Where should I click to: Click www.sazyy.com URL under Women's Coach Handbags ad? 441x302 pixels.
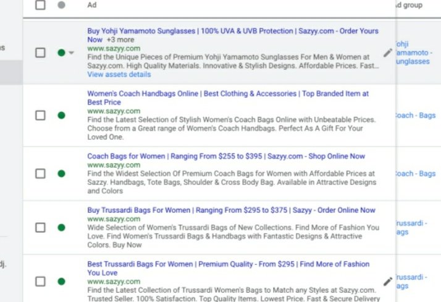pos(114,111)
